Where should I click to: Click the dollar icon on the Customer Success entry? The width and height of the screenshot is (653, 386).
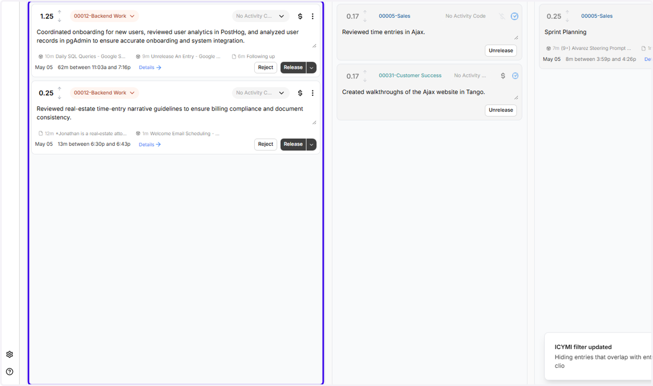[503, 76]
